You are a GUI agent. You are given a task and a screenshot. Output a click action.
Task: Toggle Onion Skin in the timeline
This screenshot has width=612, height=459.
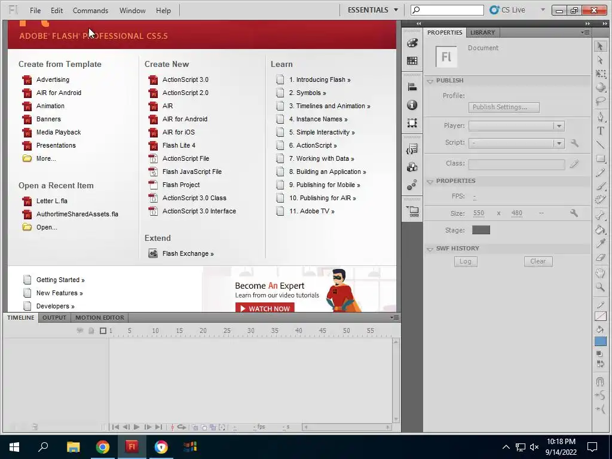[x=195, y=427]
